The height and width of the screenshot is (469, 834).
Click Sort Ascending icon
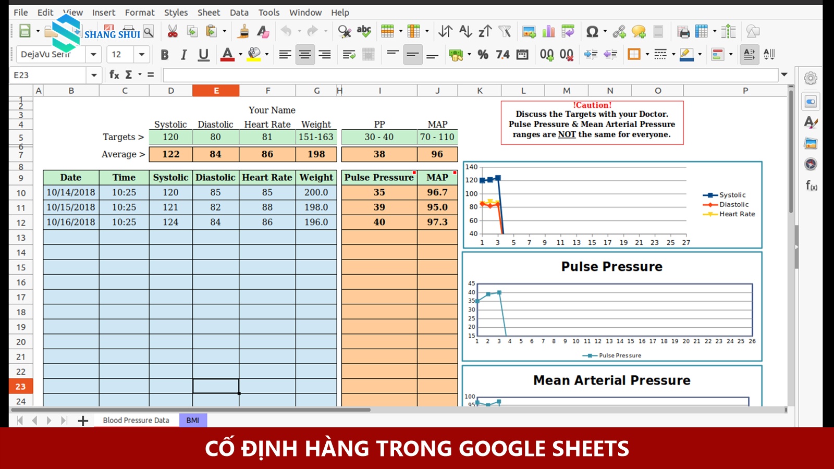click(465, 32)
